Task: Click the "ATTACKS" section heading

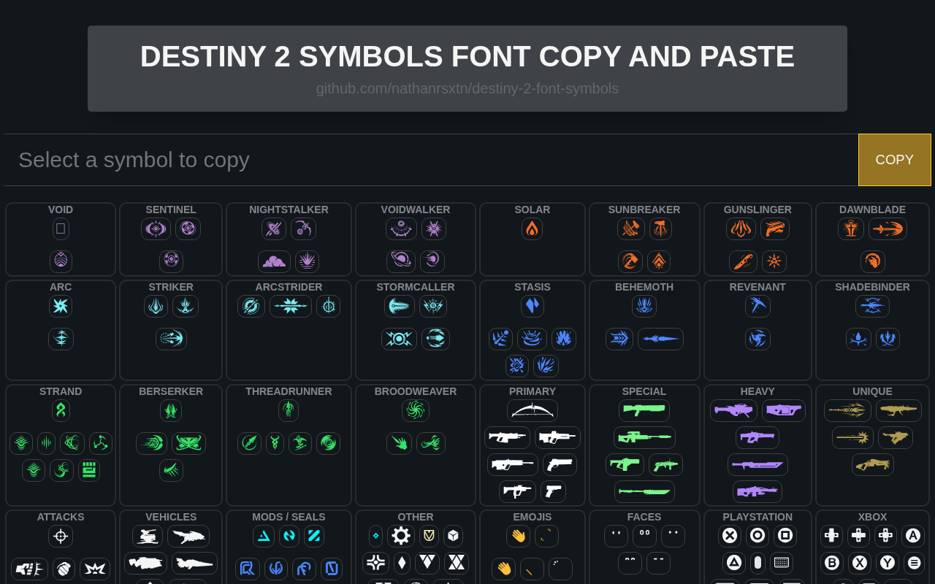Action: [61, 517]
